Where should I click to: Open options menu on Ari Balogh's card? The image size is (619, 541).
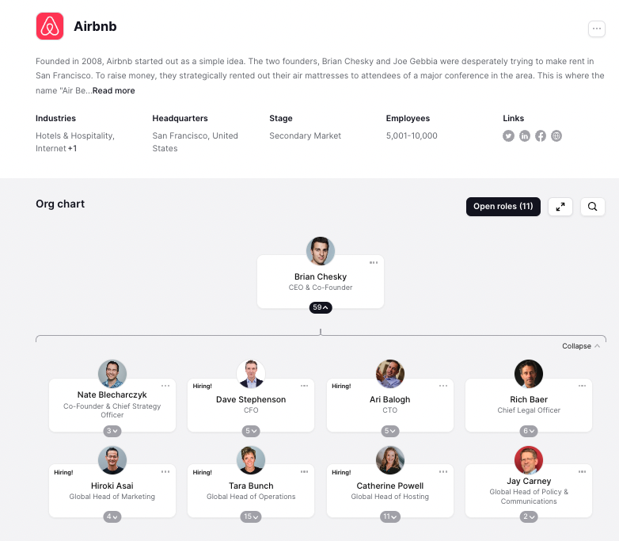point(442,386)
